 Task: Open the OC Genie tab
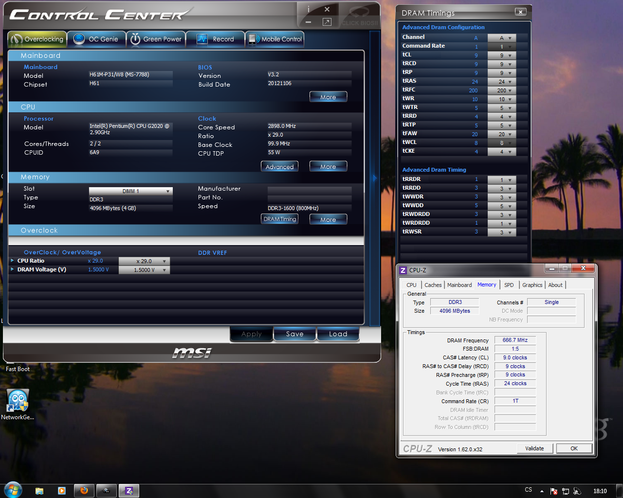(96, 39)
